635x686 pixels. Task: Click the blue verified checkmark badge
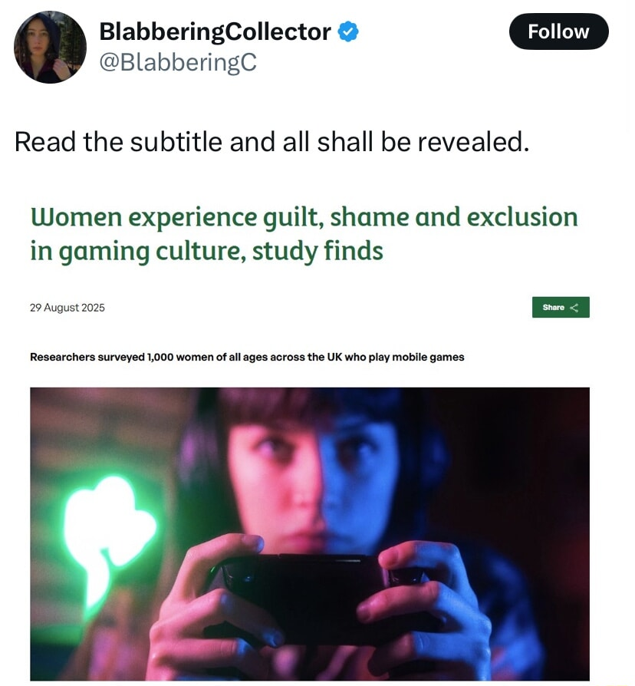tap(348, 31)
